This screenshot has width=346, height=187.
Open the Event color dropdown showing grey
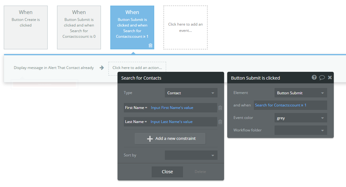click(301, 118)
